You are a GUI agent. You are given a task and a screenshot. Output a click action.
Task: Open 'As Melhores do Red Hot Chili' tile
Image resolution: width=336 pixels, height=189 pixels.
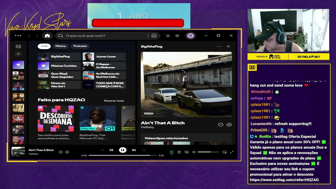(x=104, y=75)
